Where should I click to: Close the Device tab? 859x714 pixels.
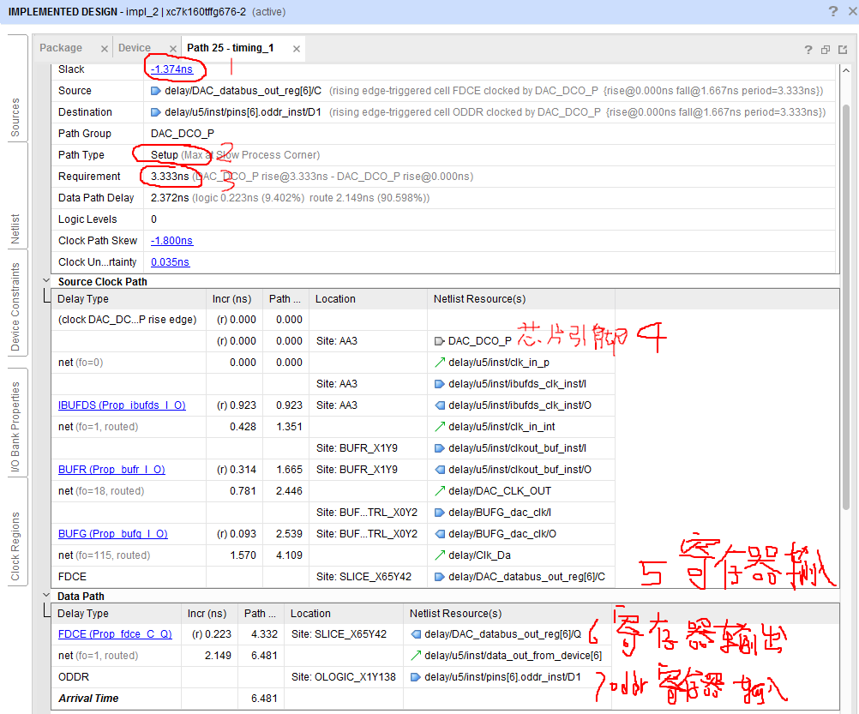(x=172, y=49)
